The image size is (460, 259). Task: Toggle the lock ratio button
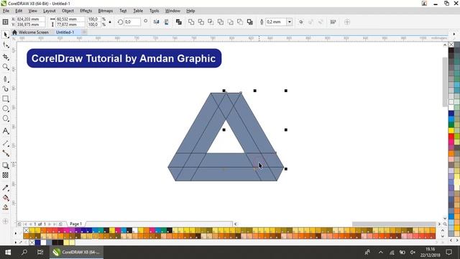point(110,22)
